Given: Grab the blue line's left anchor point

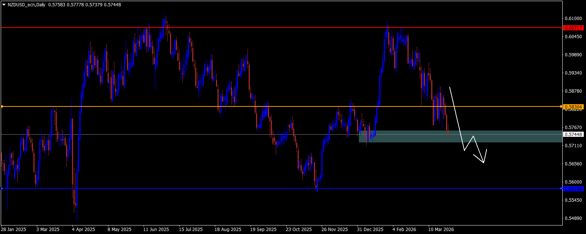Looking at the screenshot, I should (x=2, y=189).
